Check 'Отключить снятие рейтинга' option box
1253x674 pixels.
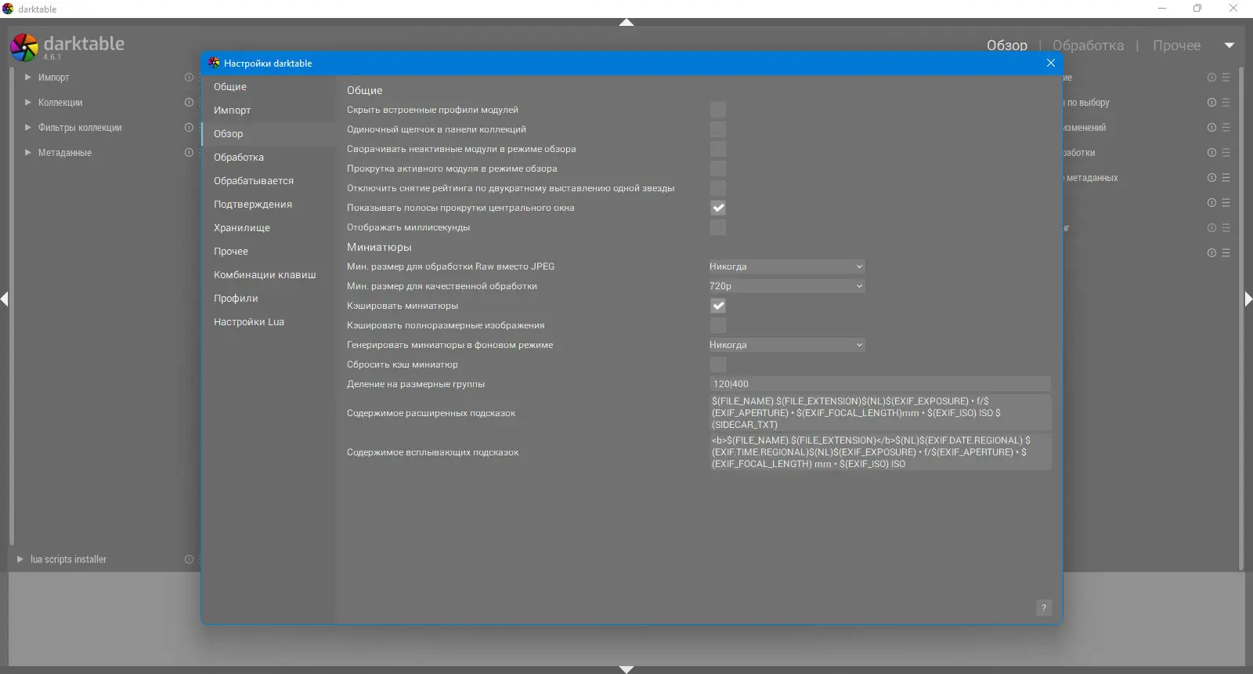718,188
